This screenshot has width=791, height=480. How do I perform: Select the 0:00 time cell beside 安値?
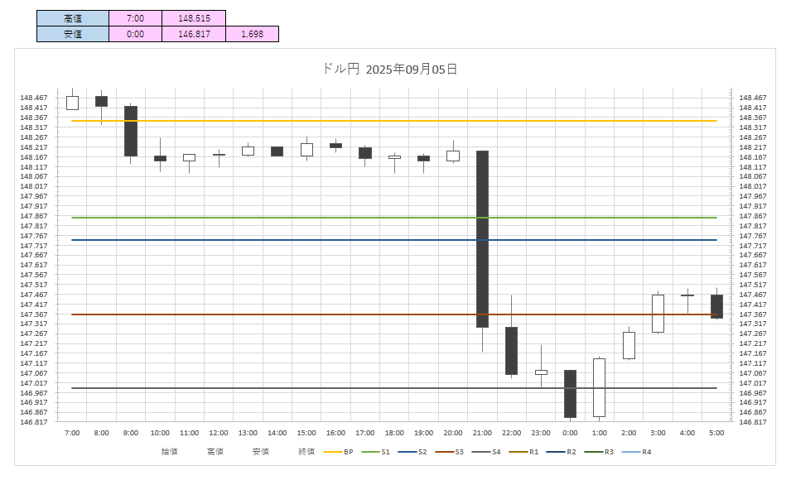pos(135,34)
